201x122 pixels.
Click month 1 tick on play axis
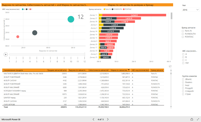coord(10,58)
